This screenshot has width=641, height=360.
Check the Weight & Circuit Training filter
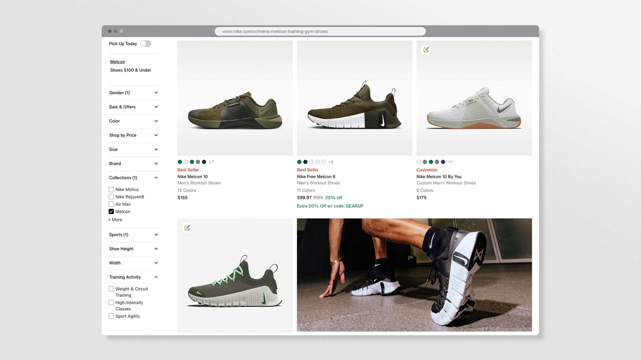pos(111,289)
